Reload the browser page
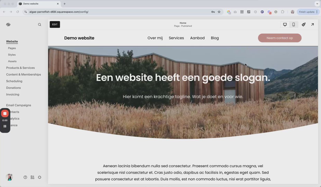 point(18,12)
